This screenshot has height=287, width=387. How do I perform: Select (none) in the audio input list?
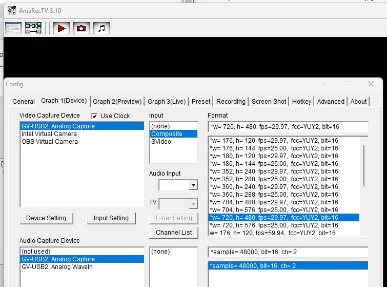point(174,252)
